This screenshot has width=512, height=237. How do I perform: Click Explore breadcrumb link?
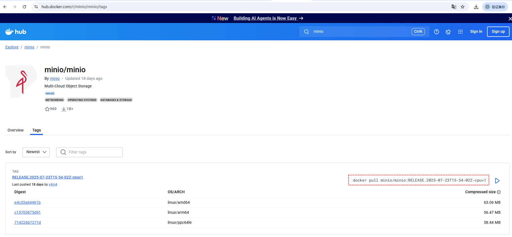click(12, 47)
